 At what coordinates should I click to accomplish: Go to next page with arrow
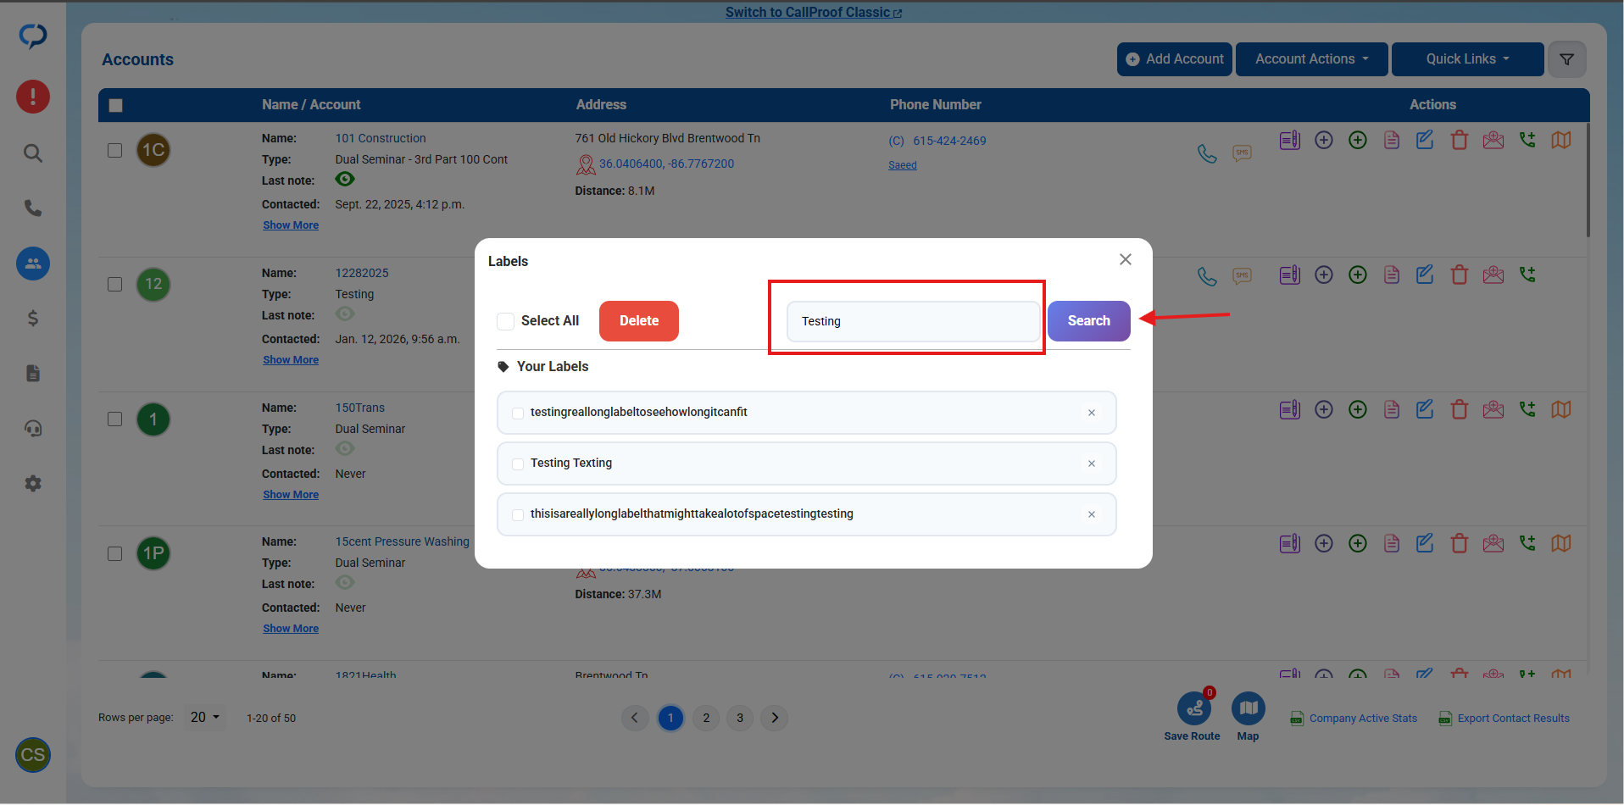[x=774, y=719]
